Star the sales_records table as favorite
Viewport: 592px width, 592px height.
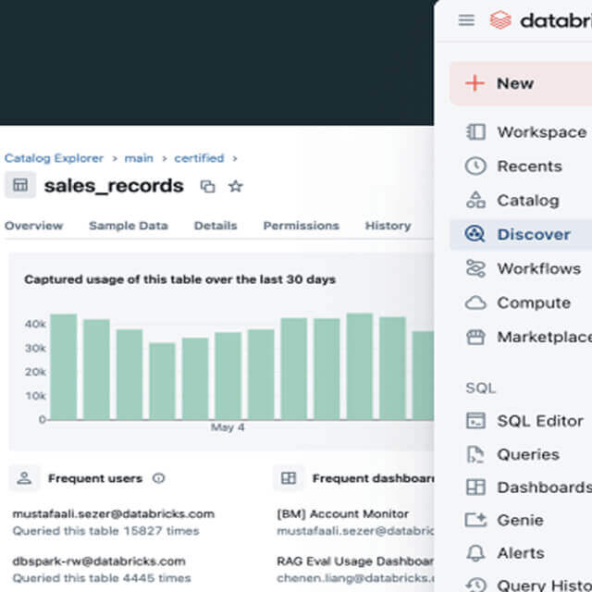[x=236, y=186]
